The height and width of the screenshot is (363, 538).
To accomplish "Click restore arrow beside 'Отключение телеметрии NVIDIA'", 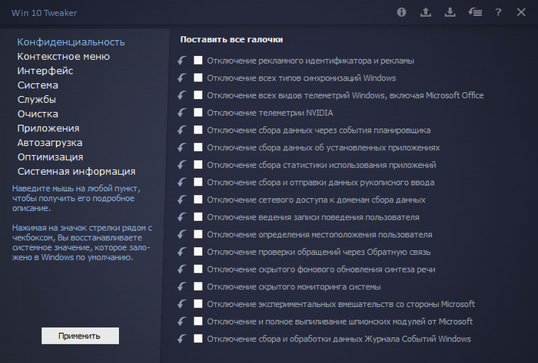I will (x=182, y=113).
